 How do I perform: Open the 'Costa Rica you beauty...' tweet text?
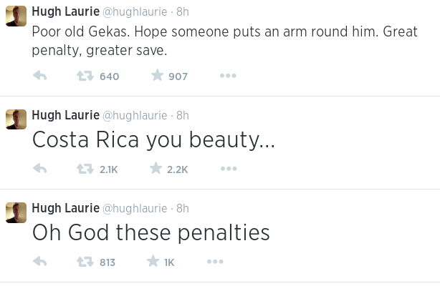click(153, 140)
